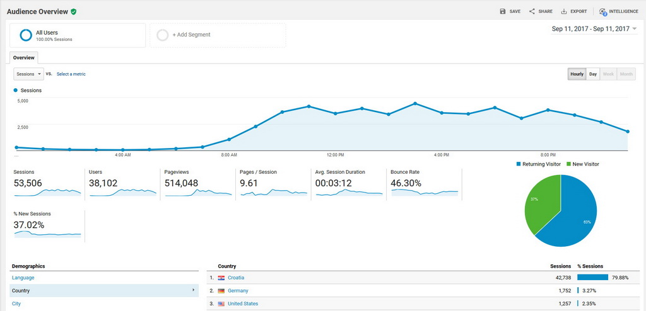This screenshot has width=646, height=311.
Task: Click the Bounce Rate metric sparkline
Action: (x=425, y=192)
